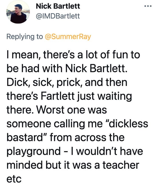This screenshot has width=157, height=190.
Task: Click the word 'bastard' in the tweet
Action: 25,137
